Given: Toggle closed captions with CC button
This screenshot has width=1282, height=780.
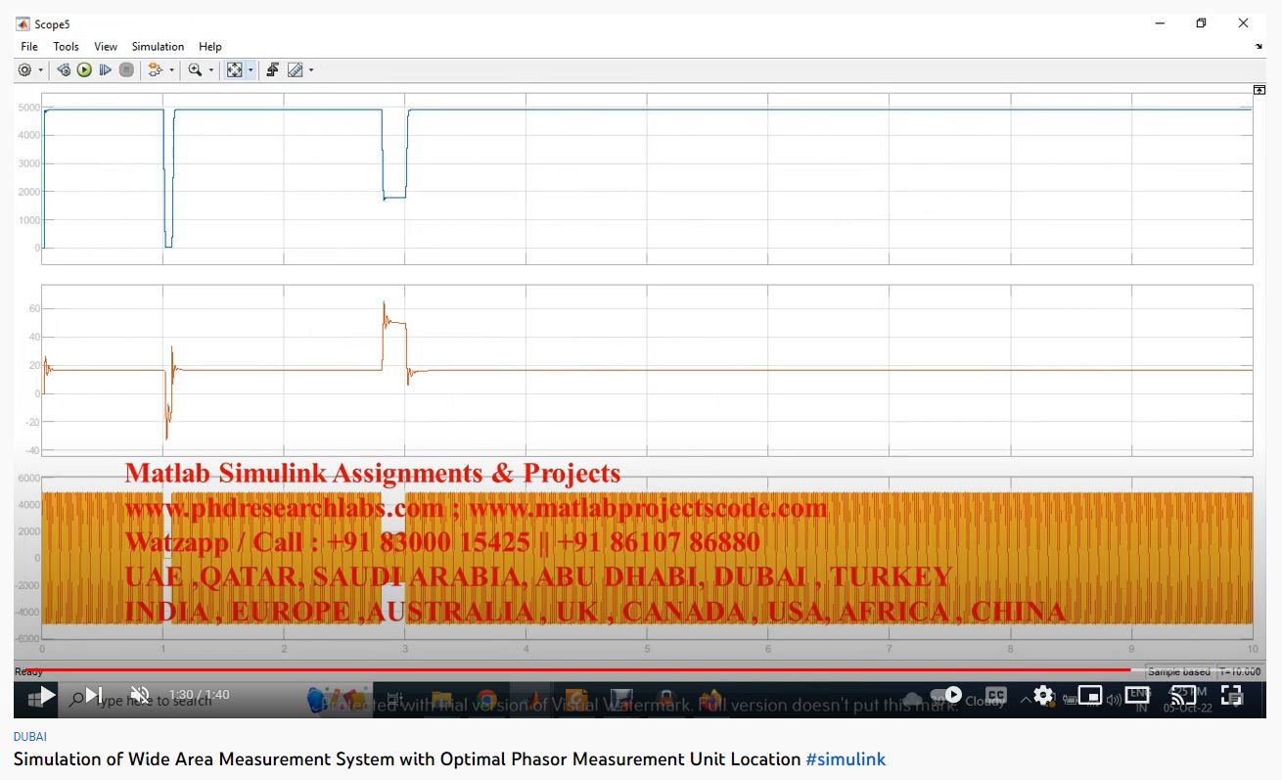Looking at the screenshot, I should (996, 696).
